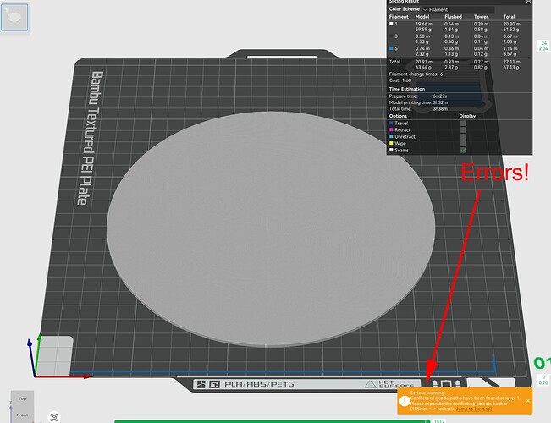Click the Travel blue color swatch

coord(391,124)
